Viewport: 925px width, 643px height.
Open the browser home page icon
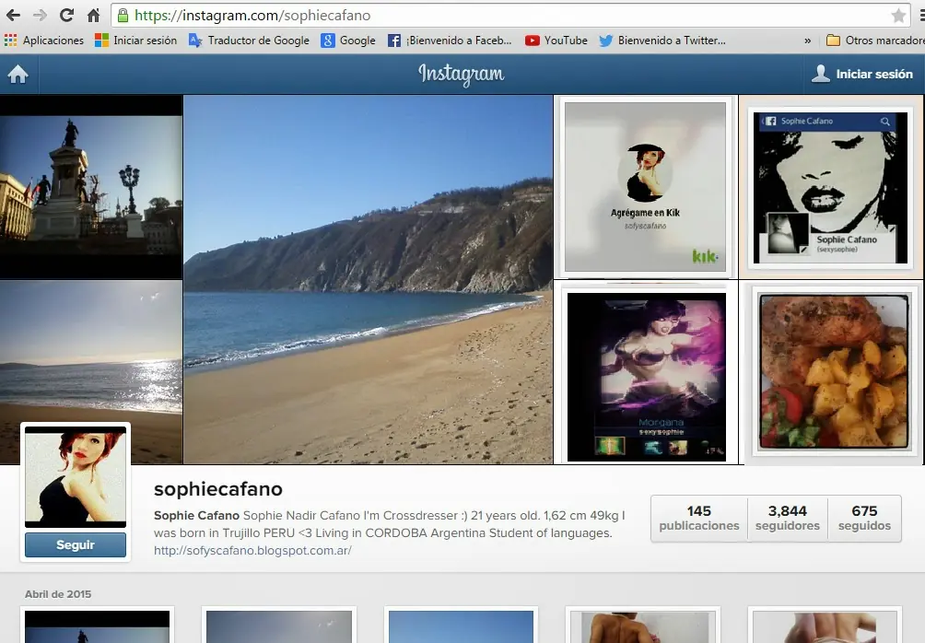93,16
